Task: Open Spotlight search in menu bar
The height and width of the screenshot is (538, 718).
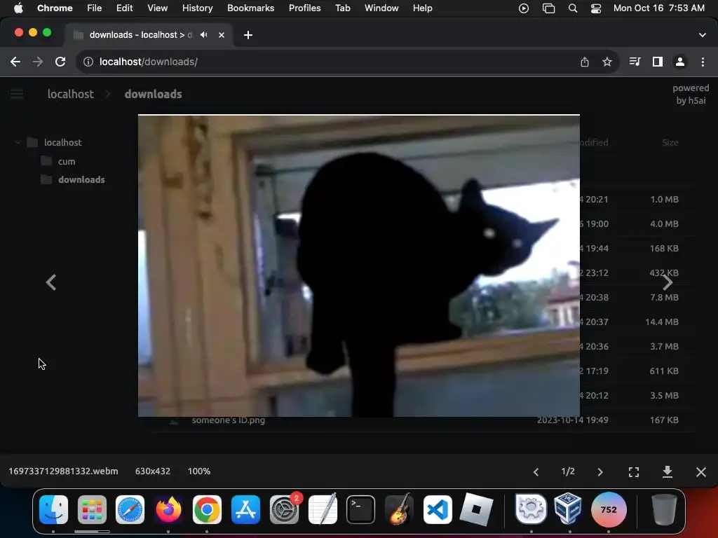Action: [573, 8]
